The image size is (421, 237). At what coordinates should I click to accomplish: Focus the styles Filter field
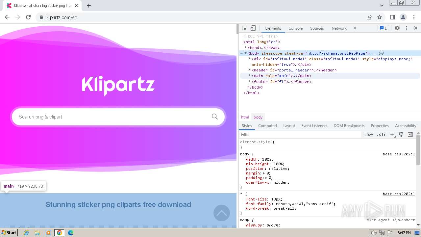coord(300,134)
